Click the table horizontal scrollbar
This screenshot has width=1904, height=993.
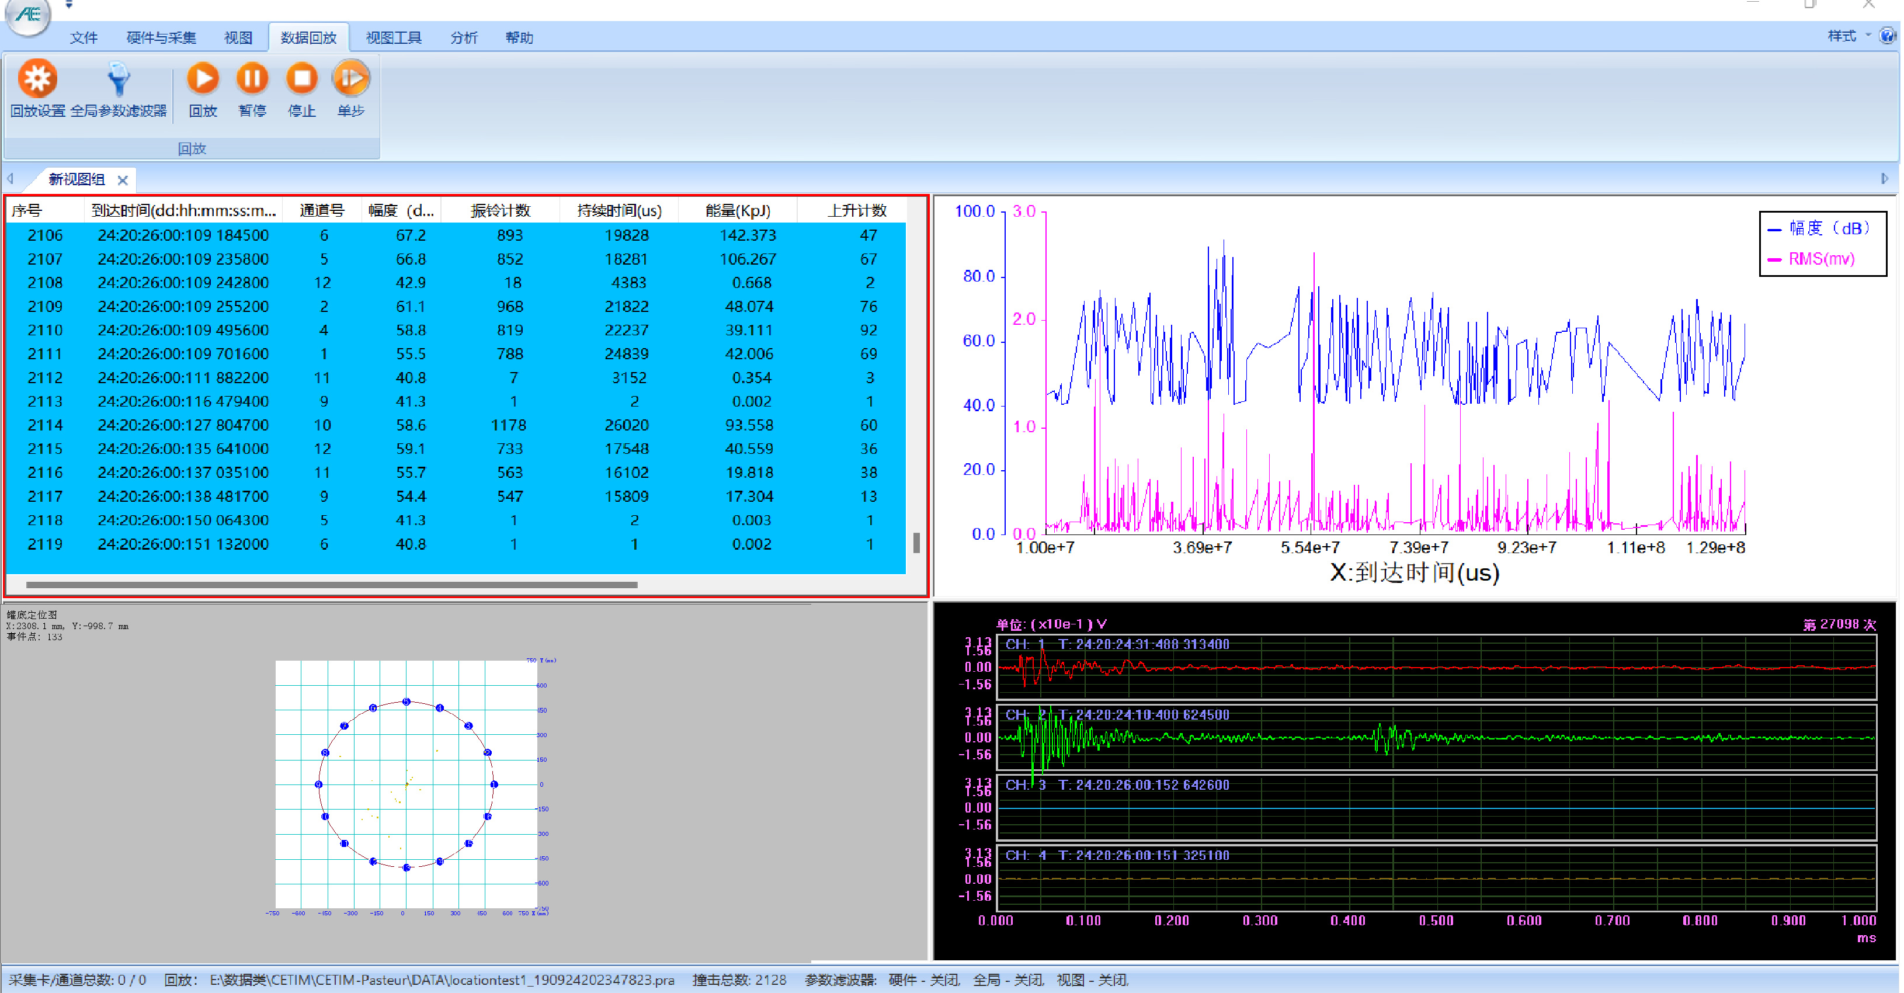click(x=331, y=585)
